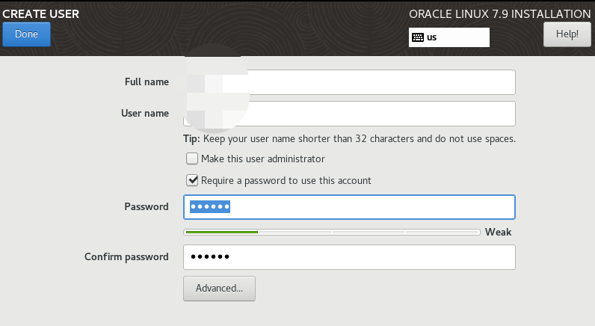Uncheck Require a password to use this account
This screenshot has height=326, width=595.
click(x=192, y=180)
